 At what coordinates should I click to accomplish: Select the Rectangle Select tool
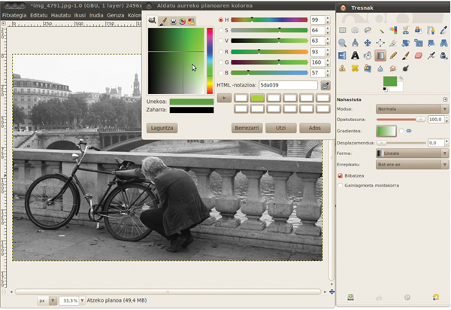pos(342,30)
